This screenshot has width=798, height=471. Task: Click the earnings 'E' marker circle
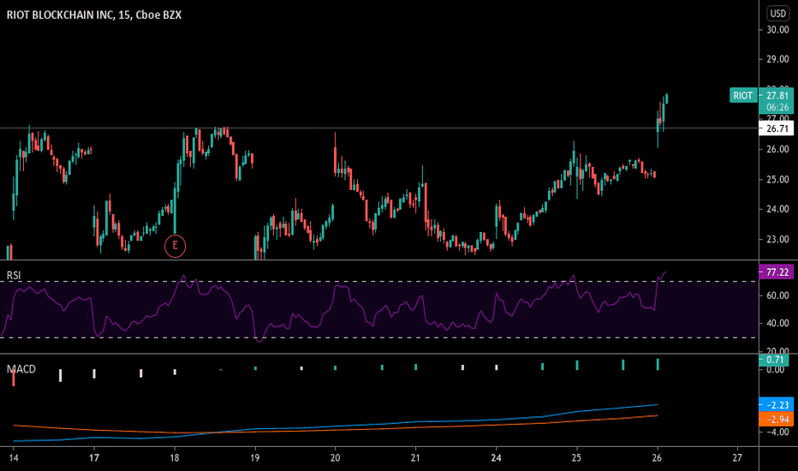pyautogui.click(x=175, y=246)
